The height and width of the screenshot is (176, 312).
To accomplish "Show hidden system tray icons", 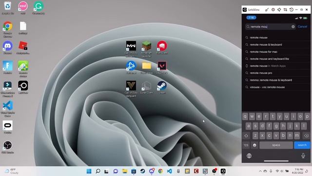I will click(x=260, y=171).
